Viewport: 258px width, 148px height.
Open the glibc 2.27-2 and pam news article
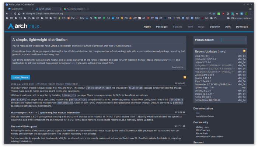(45, 84)
